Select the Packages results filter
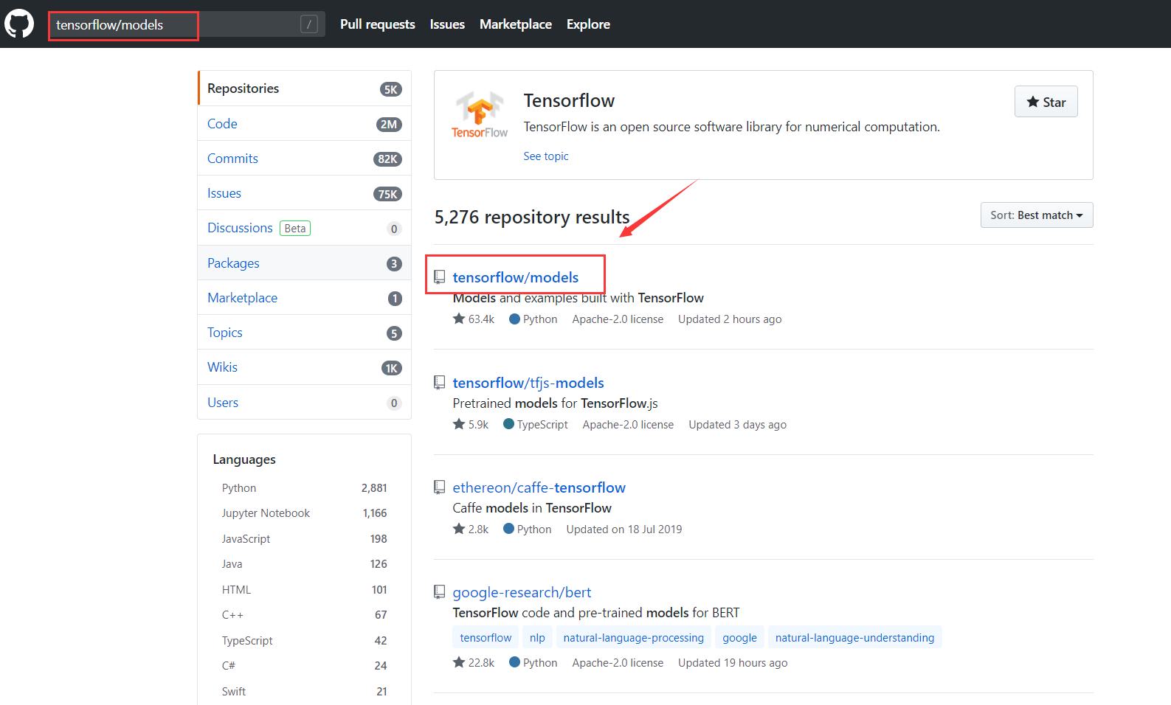The image size is (1171, 705). point(304,263)
